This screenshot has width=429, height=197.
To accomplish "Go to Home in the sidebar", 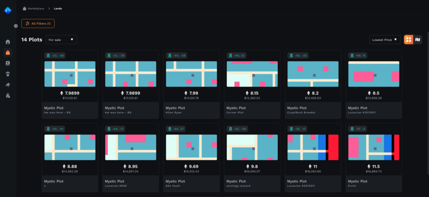I will 8,42.
